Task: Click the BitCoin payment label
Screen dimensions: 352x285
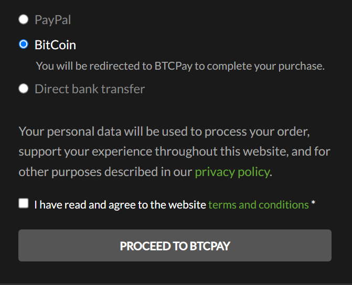Action: click(55, 45)
